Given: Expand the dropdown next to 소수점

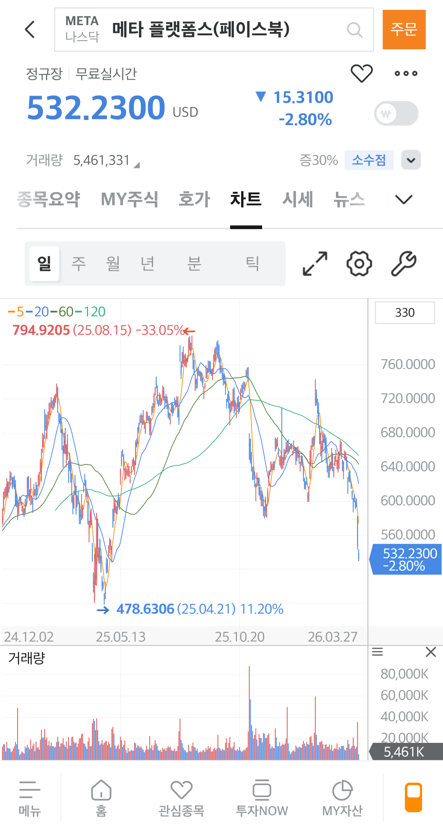Looking at the screenshot, I should [x=411, y=160].
